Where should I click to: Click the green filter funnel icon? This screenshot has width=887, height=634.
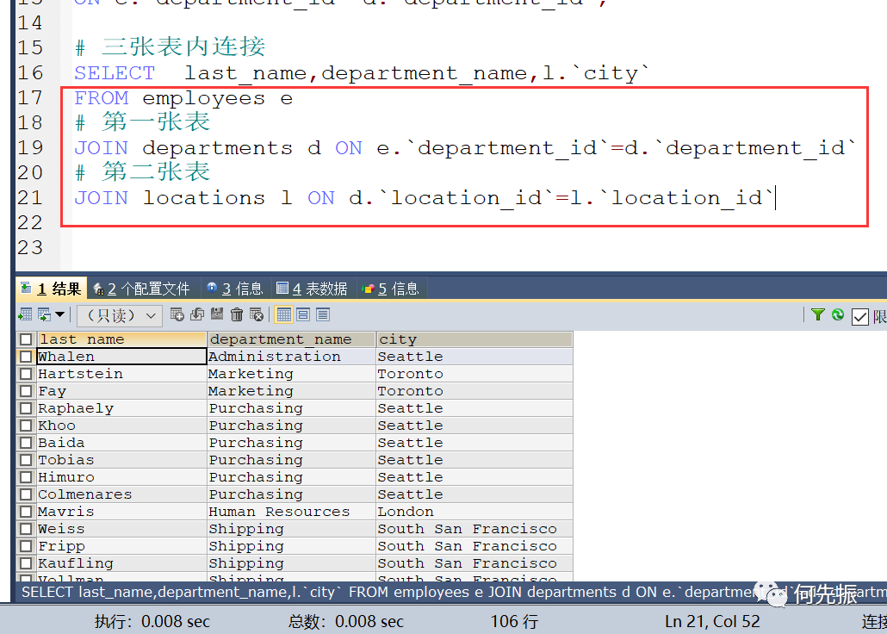[817, 314]
